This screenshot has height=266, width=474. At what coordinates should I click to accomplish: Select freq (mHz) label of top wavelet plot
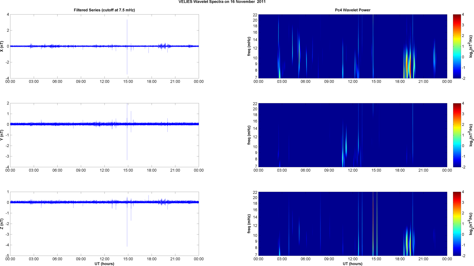249,46
